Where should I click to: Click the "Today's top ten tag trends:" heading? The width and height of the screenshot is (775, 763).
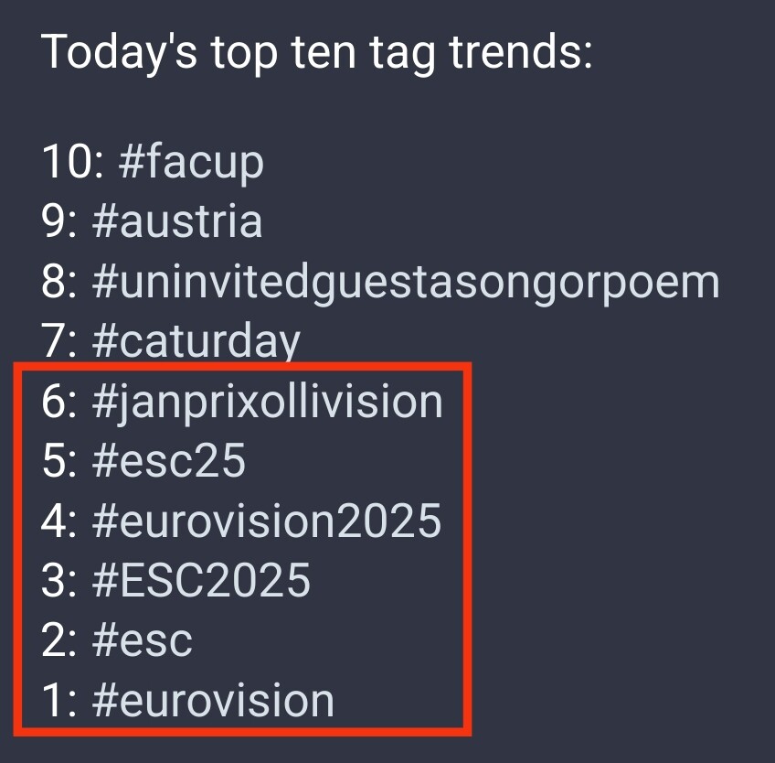(x=316, y=53)
